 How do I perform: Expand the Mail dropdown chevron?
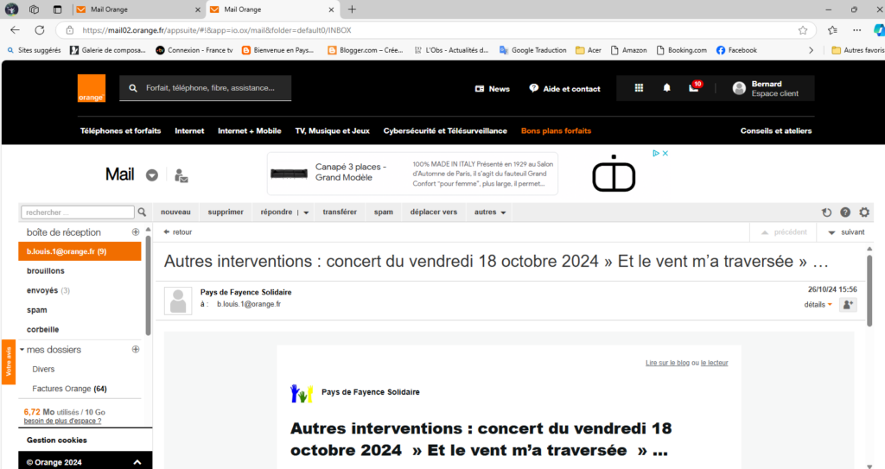[x=152, y=175]
